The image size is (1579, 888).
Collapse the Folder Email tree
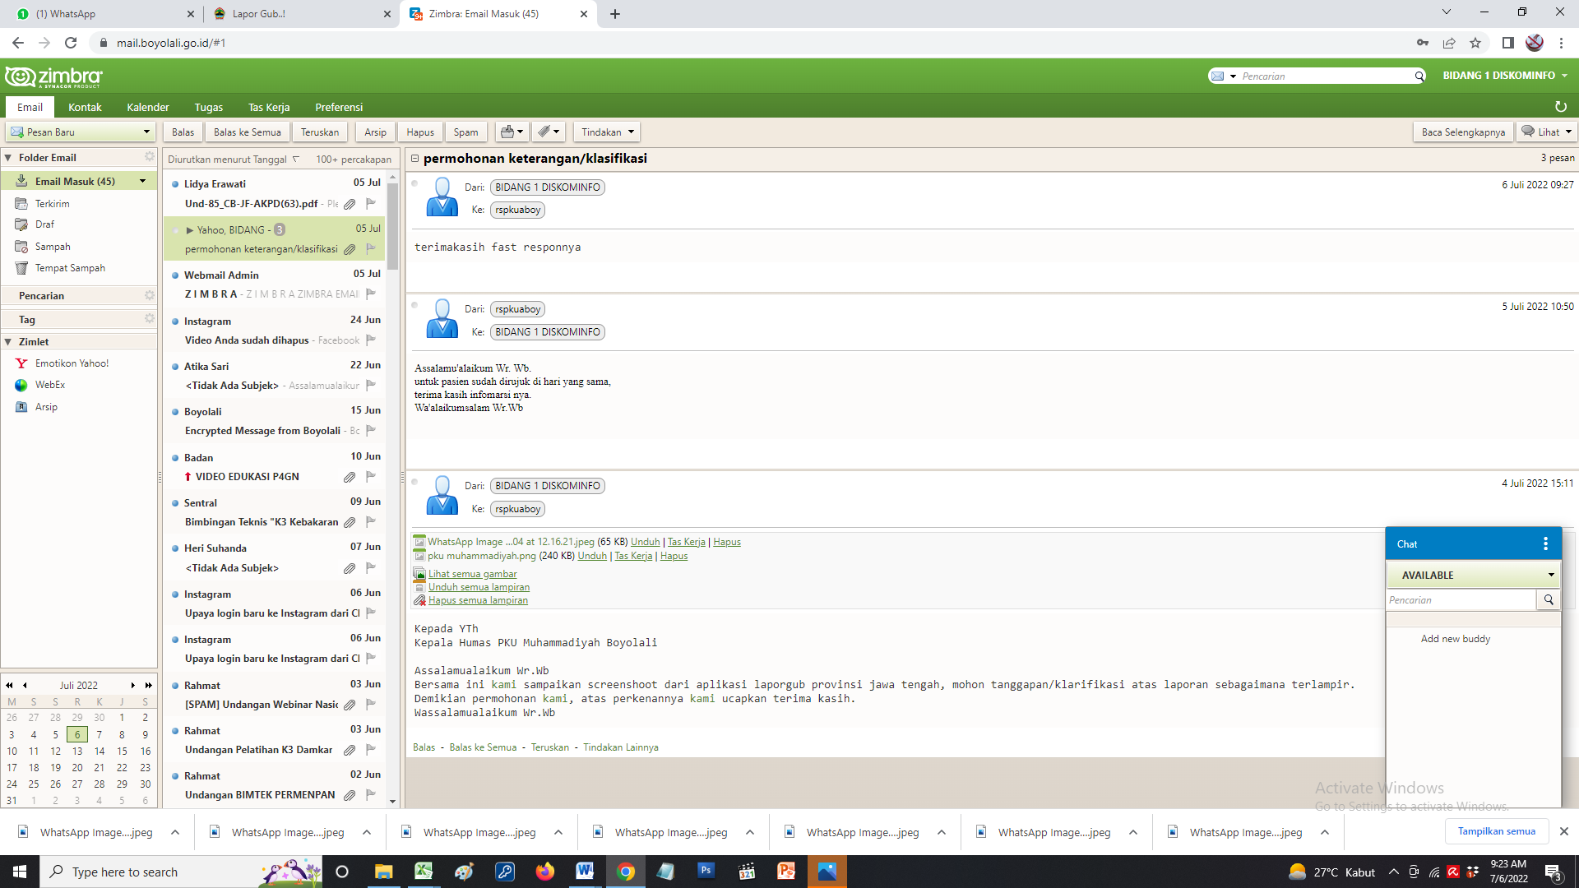point(8,157)
